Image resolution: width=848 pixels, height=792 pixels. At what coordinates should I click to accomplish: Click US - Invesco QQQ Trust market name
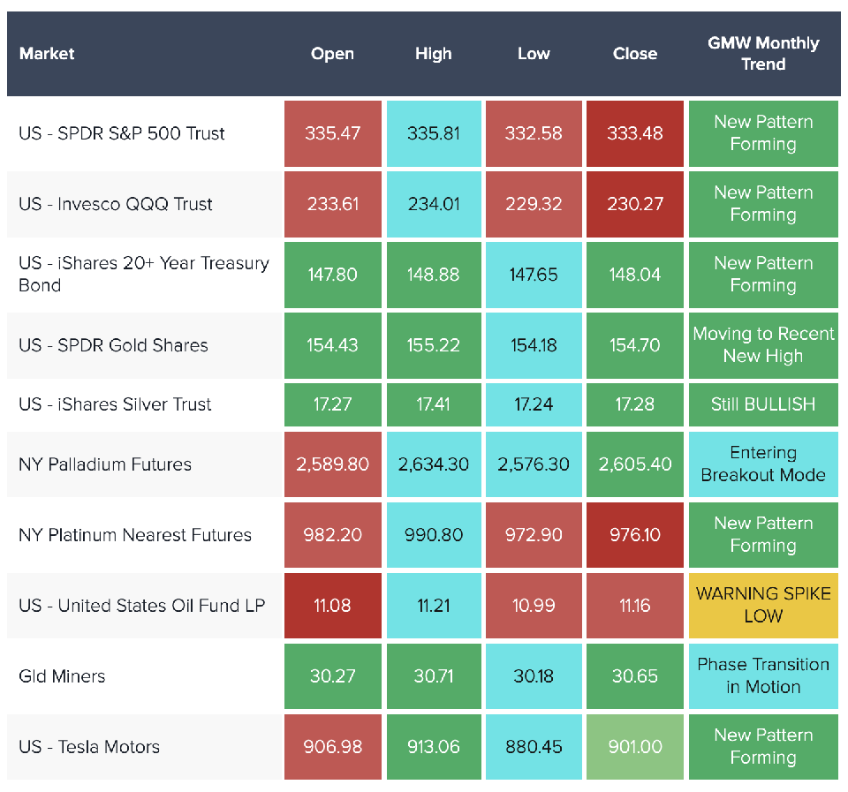pos(116,204)
